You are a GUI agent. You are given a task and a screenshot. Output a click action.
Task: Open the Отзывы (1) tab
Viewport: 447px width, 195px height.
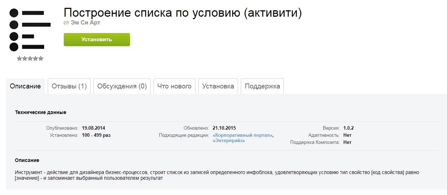69,86
